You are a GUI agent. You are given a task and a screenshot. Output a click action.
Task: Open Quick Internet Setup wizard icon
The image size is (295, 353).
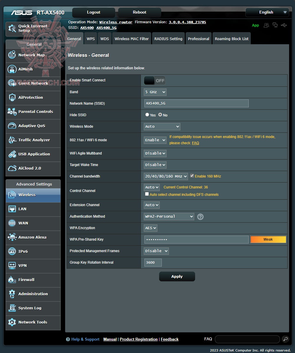(x=12, y=28)
